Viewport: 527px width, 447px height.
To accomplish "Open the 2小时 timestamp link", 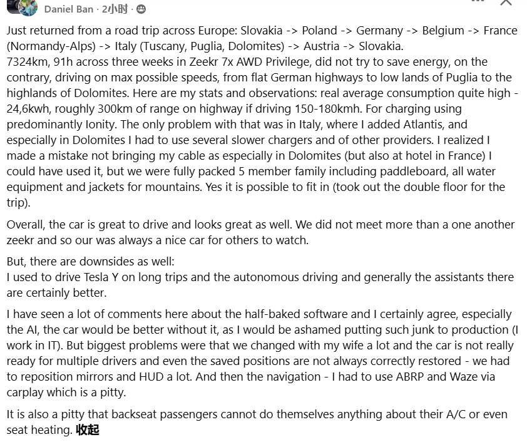I will coord(115,9).
